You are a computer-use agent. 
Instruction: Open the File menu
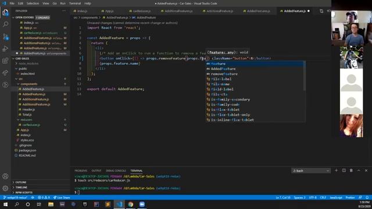pos(12,3)
